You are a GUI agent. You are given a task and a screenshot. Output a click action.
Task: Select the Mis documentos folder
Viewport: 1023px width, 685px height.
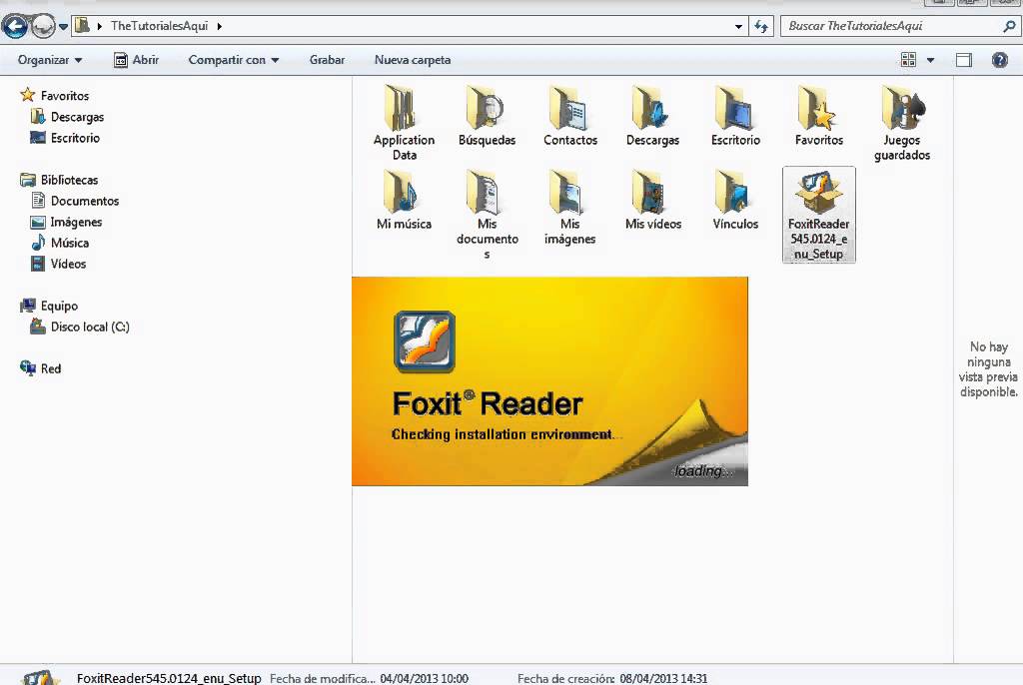[x=487, y=214]
